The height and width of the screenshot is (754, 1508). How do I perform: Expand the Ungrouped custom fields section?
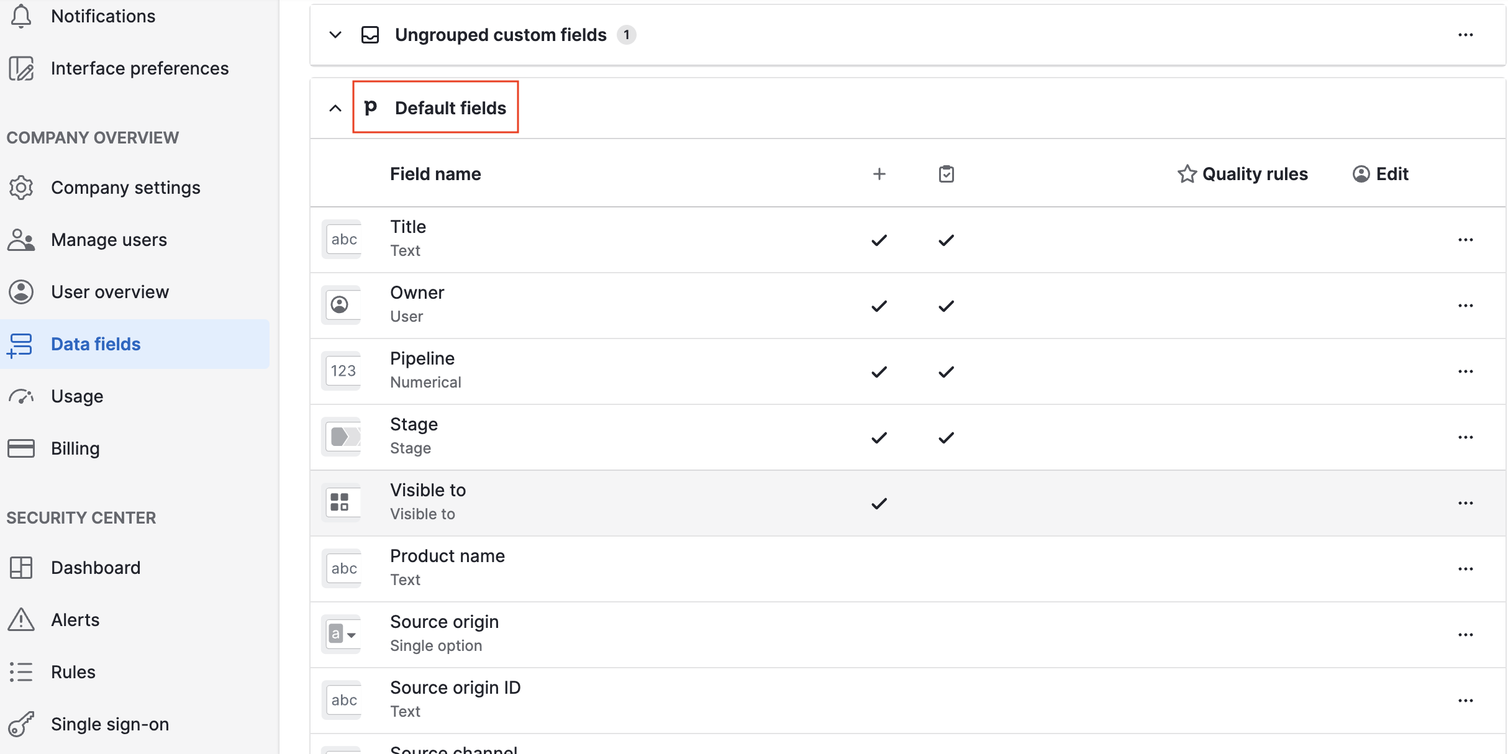[x=335, y=35]
